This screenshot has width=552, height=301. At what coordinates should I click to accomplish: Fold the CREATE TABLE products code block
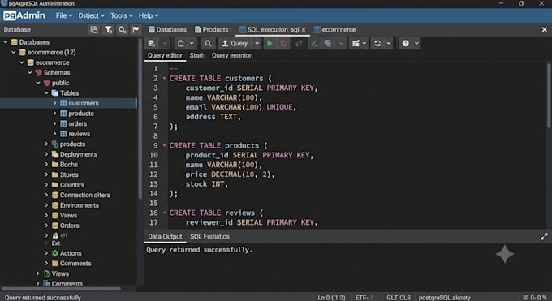tap(165, 145)
